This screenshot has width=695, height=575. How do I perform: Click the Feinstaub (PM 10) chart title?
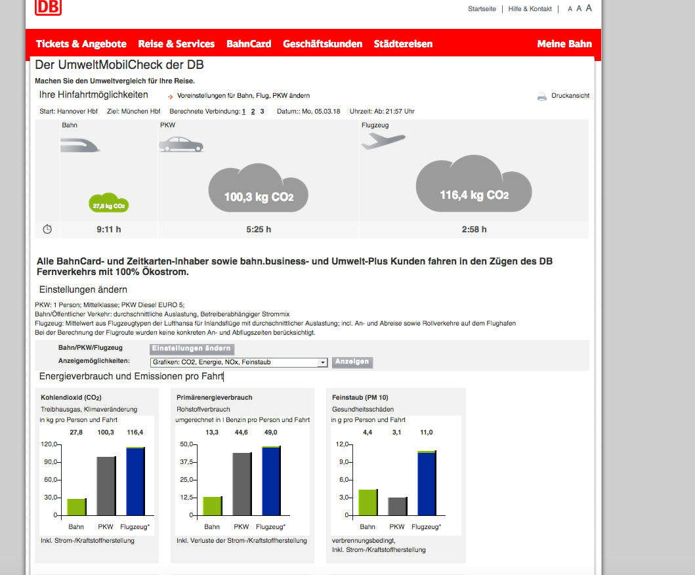[360, 398]
